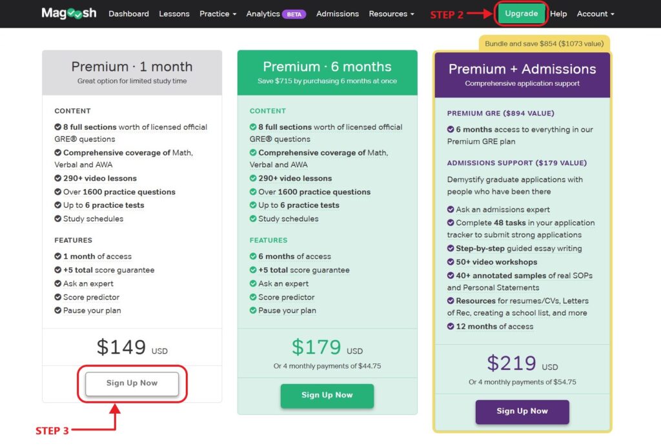Click the green Upgrade button

[520, 13]
